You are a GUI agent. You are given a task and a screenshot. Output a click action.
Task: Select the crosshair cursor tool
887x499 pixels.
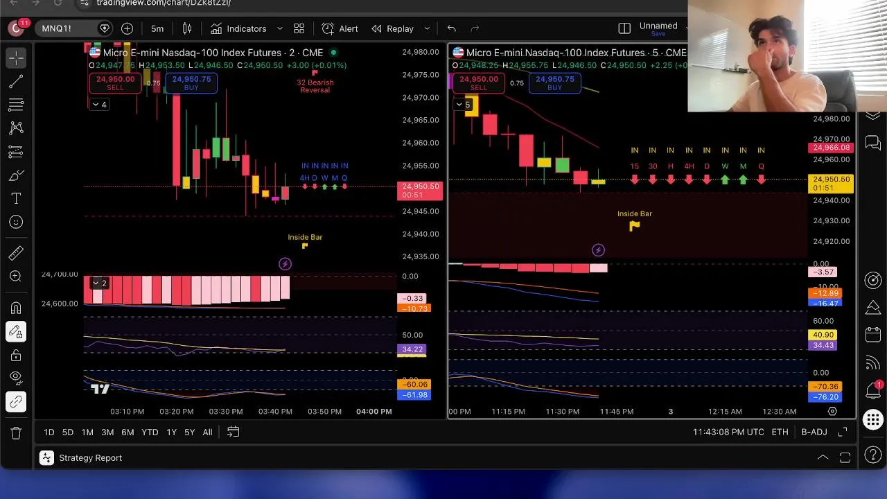tap(16, 58)
